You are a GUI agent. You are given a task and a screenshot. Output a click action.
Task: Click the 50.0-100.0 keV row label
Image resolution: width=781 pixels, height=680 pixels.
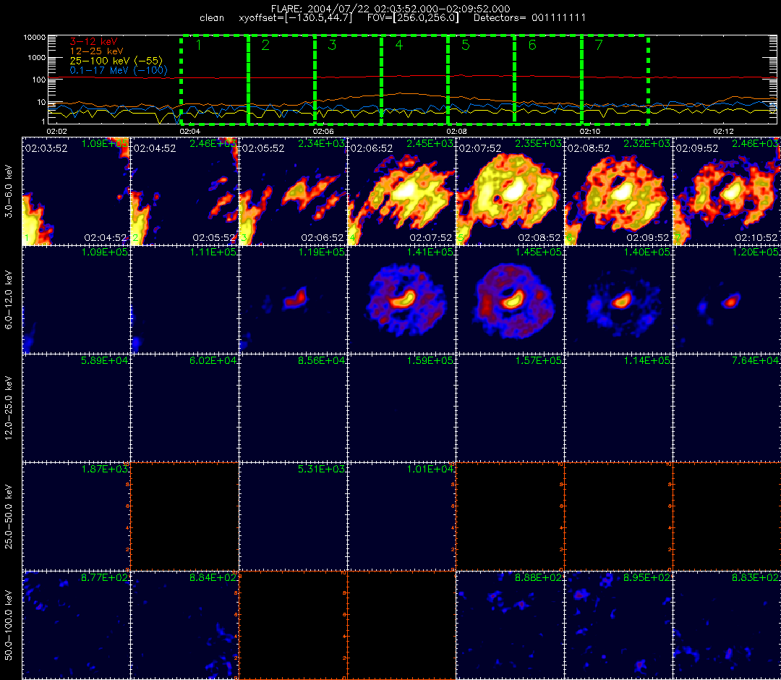coord(9,625)
